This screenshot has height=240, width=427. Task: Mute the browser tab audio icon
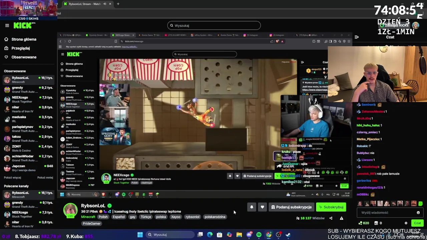105,4
